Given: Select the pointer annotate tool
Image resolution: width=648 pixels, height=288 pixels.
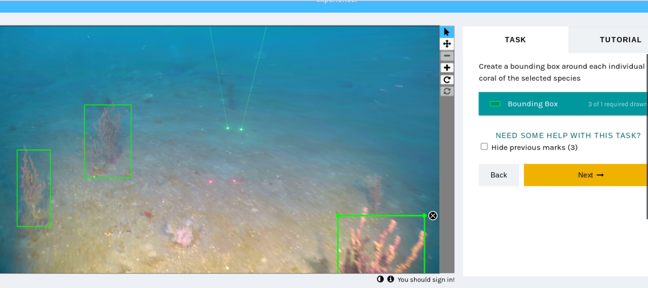Looking at the screenshot, I should click(447, 32).
